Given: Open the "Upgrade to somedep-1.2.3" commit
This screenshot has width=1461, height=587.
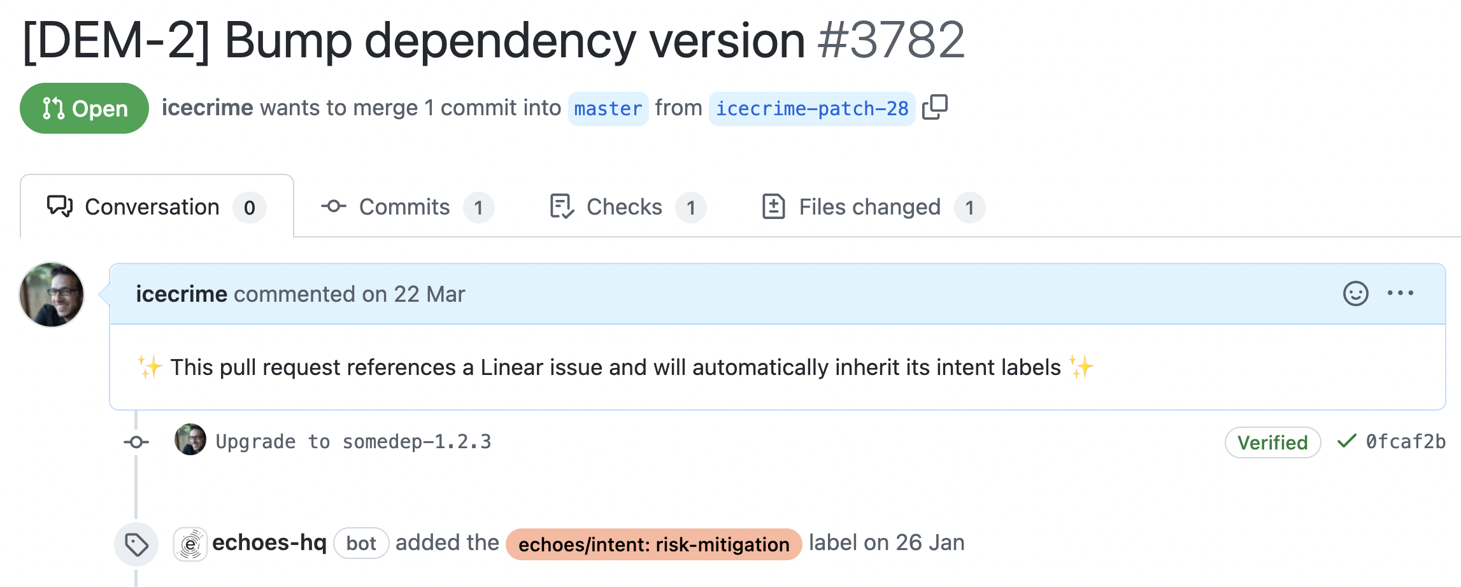Looking at the screenshot, I should 353,441.
